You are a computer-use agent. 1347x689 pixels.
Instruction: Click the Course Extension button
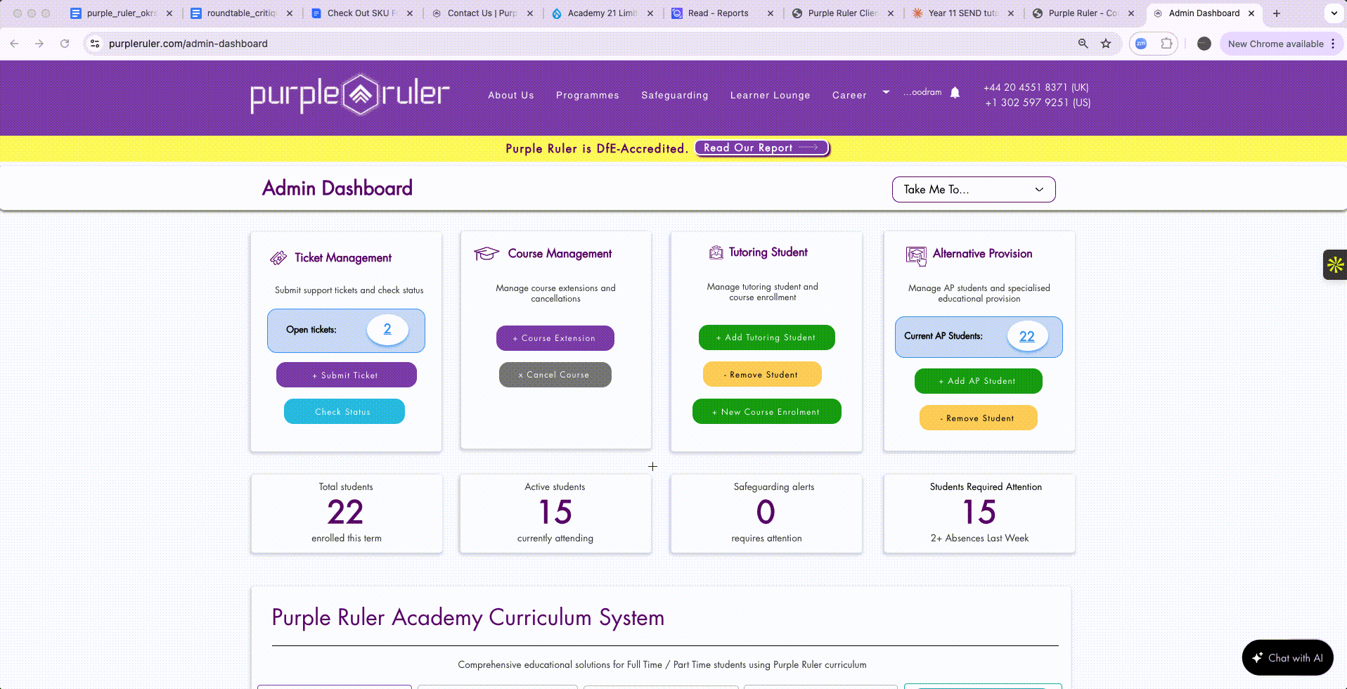coord(555,338)
